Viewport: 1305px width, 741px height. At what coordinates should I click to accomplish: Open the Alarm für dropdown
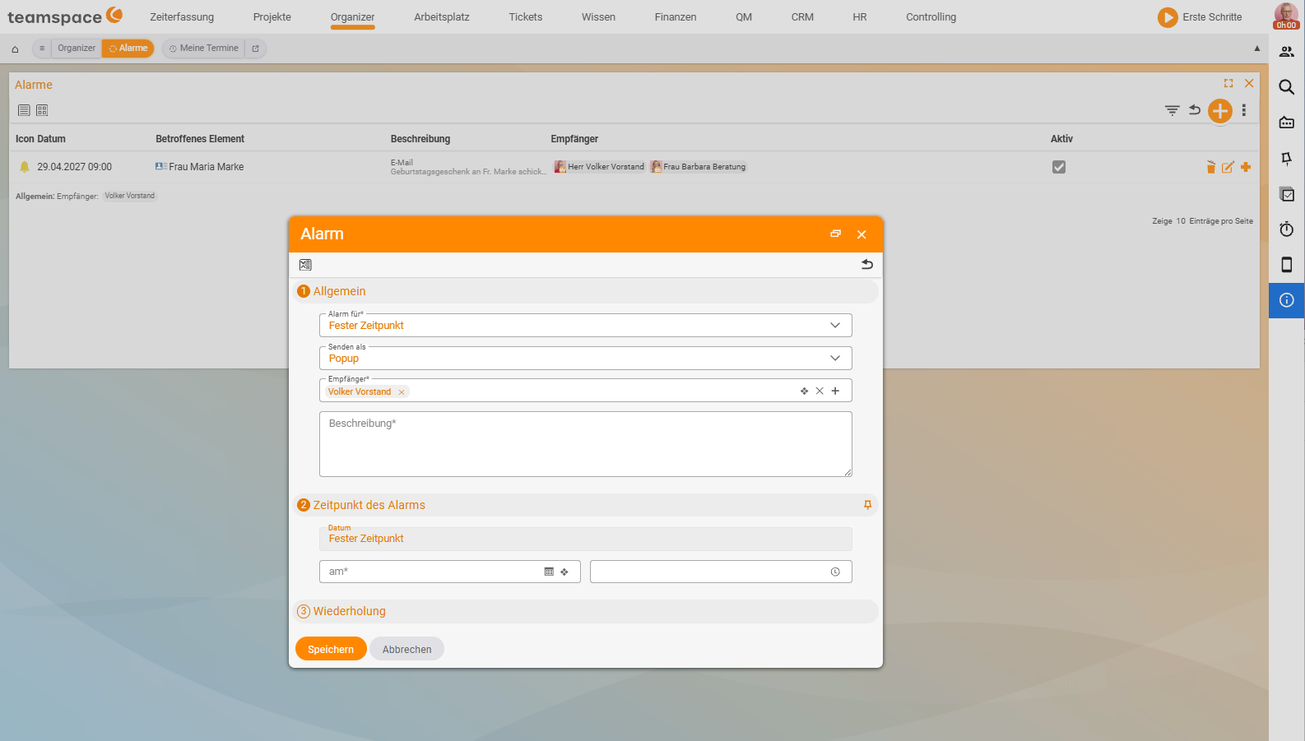pos(585,326)
